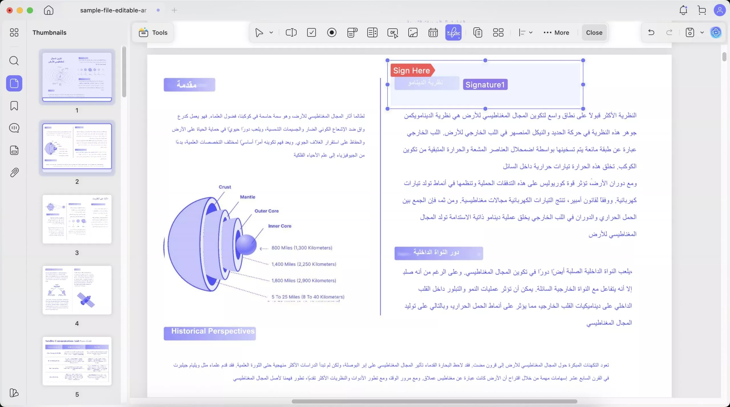The height and width of the screenshot is (407, 730).
Task: Select the Thumbnails panel icon
Action: click(14, 83)
